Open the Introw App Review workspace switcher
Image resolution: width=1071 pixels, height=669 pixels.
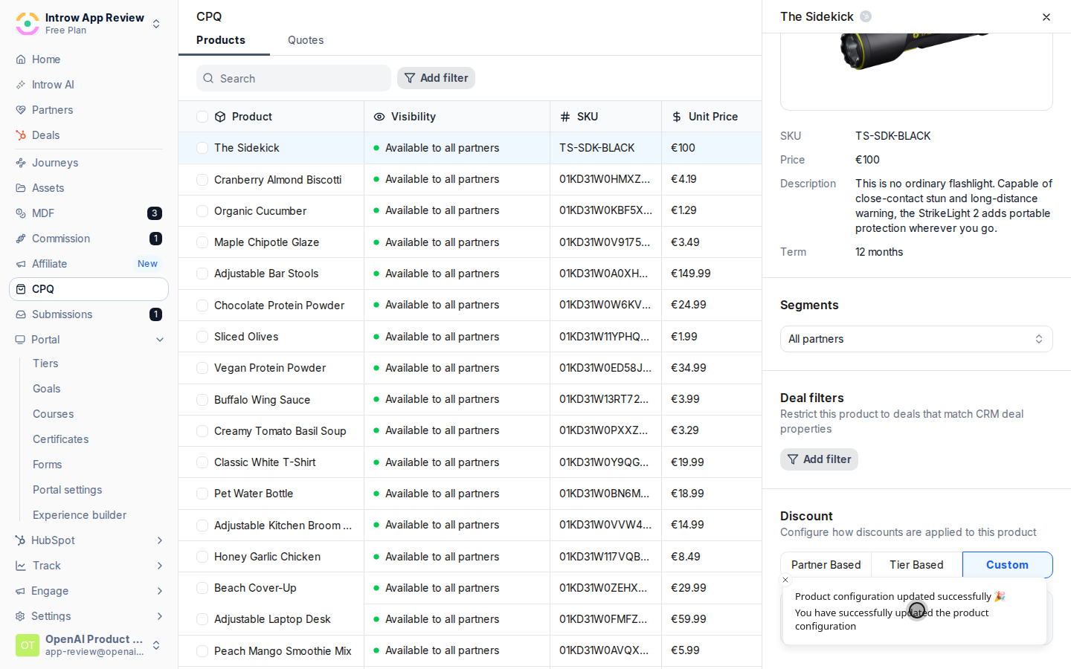(156, 24)
